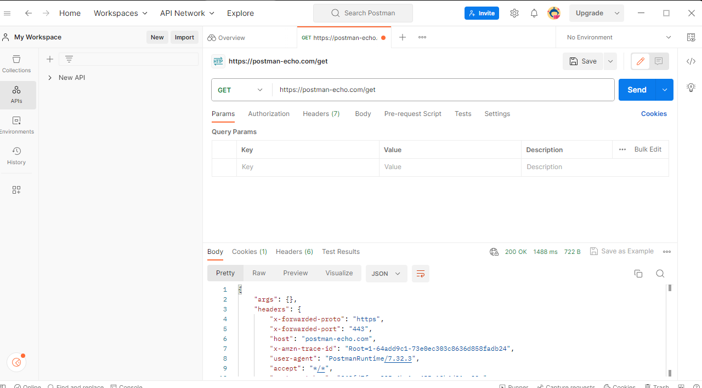Open the user avatar menu
702x388 pixels.
point(554,13)
